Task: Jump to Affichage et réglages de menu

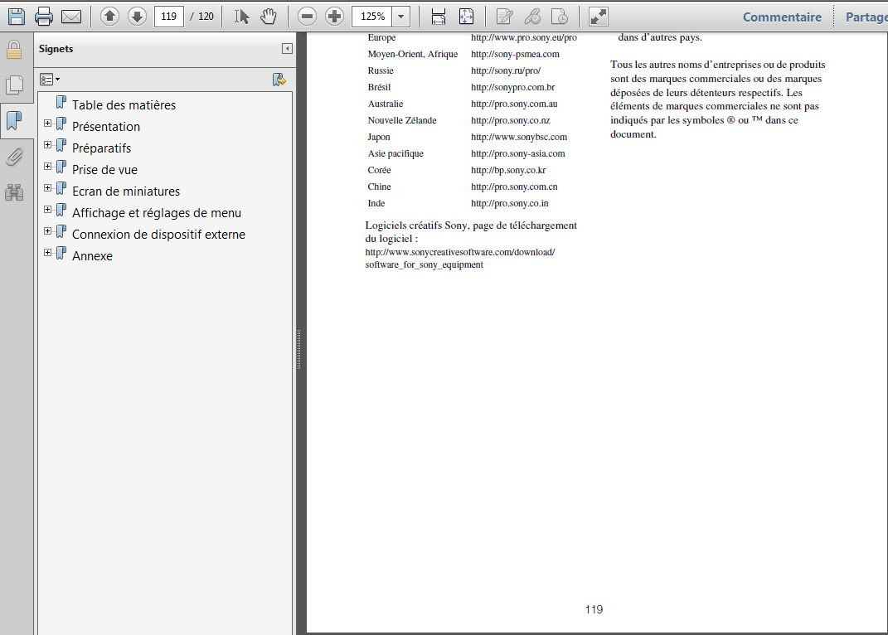Action: tap(157, 212)
